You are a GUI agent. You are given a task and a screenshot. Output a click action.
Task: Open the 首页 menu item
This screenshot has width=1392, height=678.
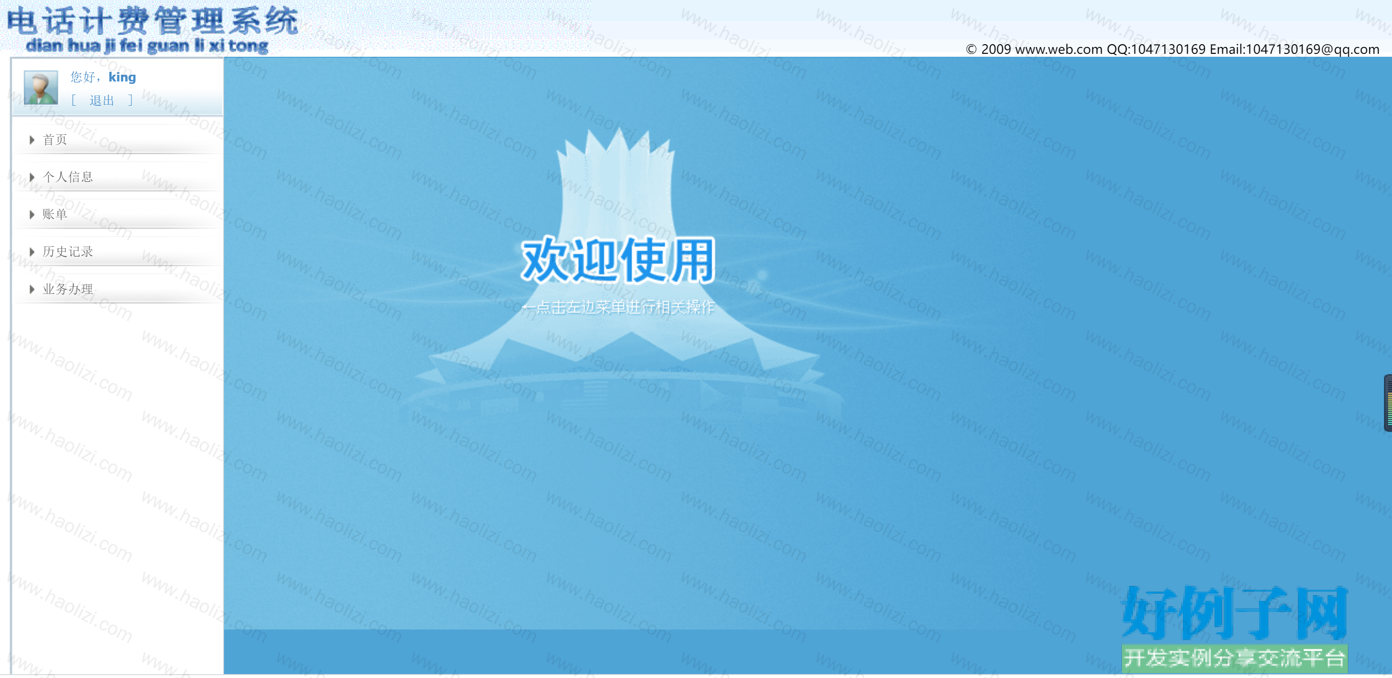tap(55, 140)
